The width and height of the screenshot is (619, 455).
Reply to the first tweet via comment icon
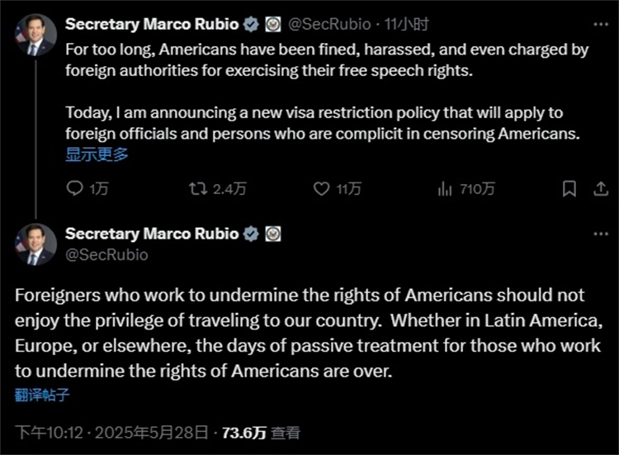click(x=75, y=189)
